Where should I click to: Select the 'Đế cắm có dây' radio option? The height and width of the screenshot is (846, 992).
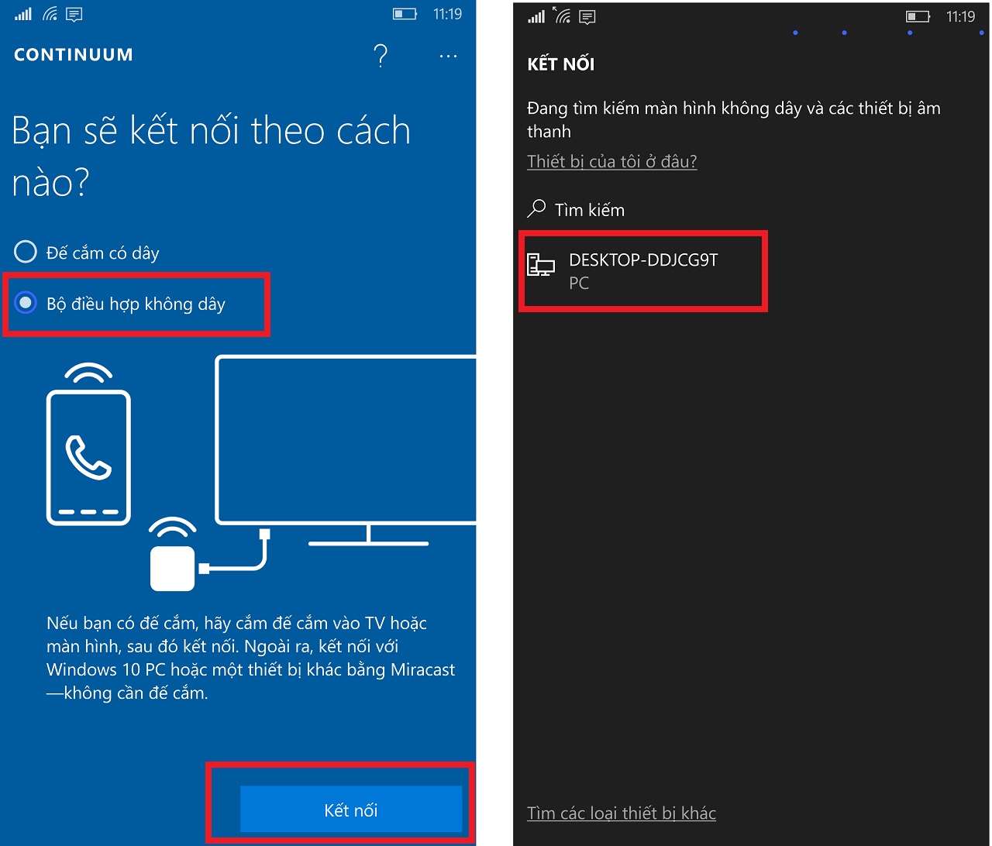point(87,253)
